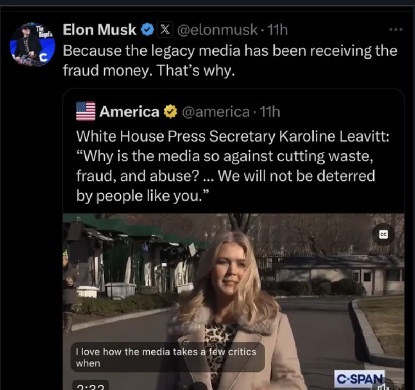Open the @elonmusk handle link

(217, 30)
